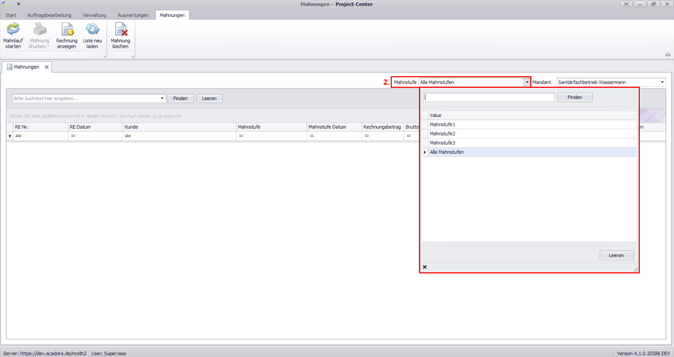Expand the search text history dropdown
Viewport: 674px width, 357px height.
(x=162, y=98)
